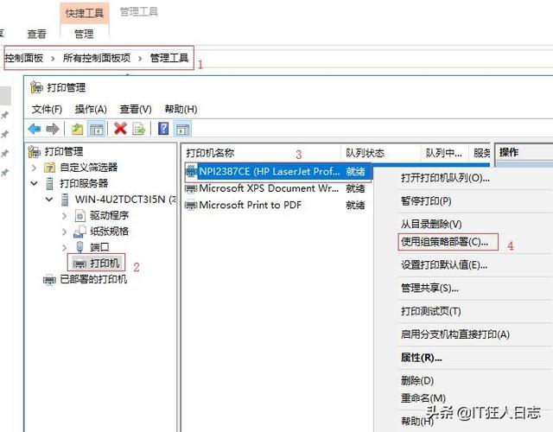Viewport: 553px width, 432px height.
Task: Click the Forward arrow toolbar icon
Action: click(x=52, y=129)
